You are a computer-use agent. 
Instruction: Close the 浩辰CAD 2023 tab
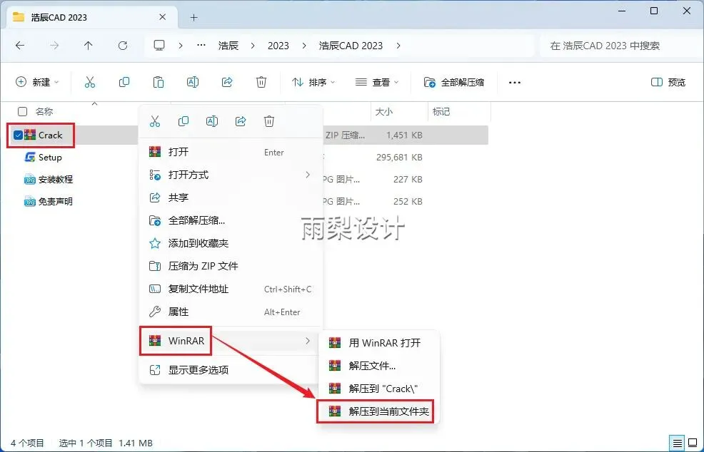163,17
